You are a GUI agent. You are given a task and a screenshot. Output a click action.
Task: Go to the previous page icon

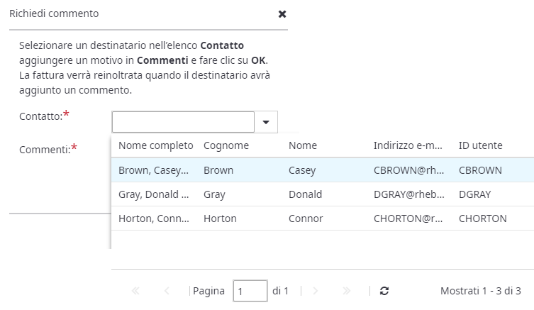[167, 291]
